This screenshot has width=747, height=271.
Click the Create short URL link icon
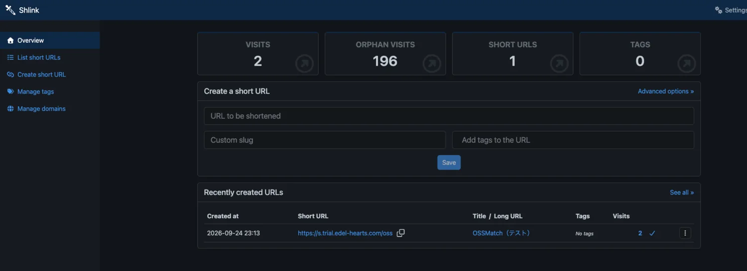click(10, 75)
